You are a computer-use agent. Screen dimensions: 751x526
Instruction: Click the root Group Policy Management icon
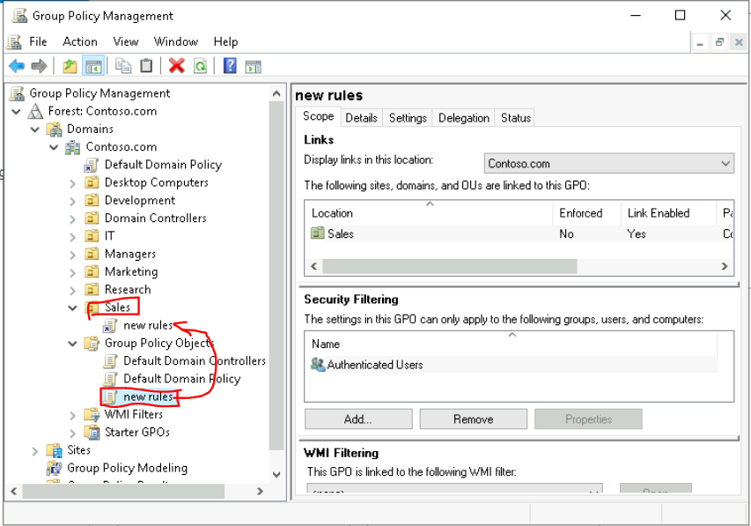click(x=18, y=93)
